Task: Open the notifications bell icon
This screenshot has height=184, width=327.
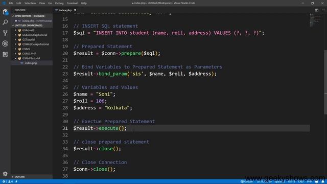Action: coord(323,181)
